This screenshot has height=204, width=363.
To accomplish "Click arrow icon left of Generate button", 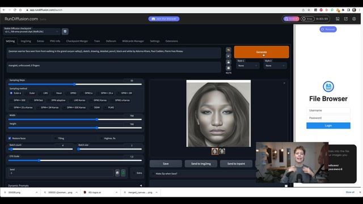I will [x=229, y=56].
